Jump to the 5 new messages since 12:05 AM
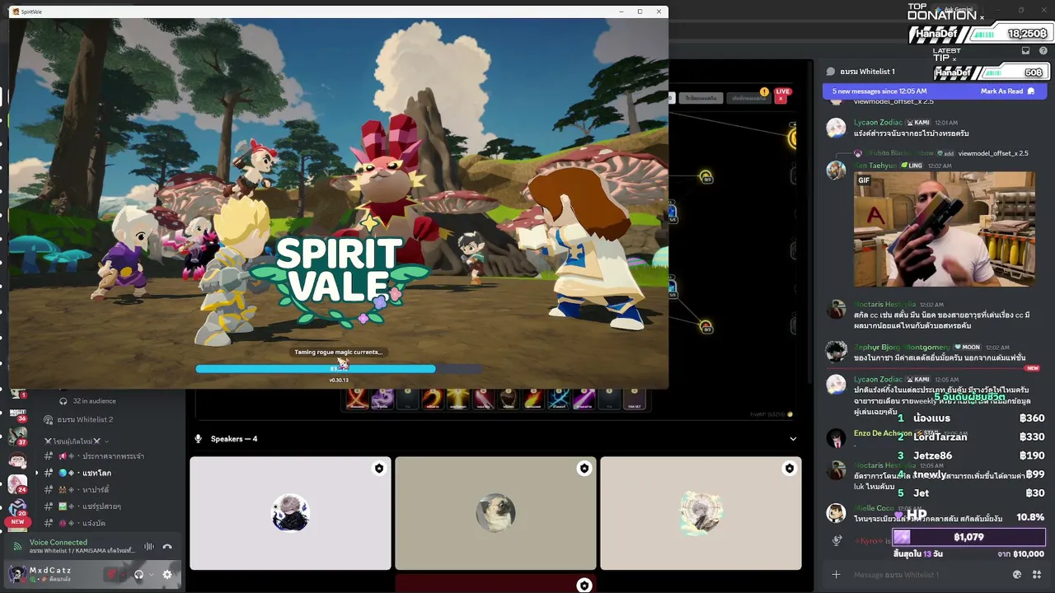This screenshot has width=1055, height=593. tap(879, 91)
